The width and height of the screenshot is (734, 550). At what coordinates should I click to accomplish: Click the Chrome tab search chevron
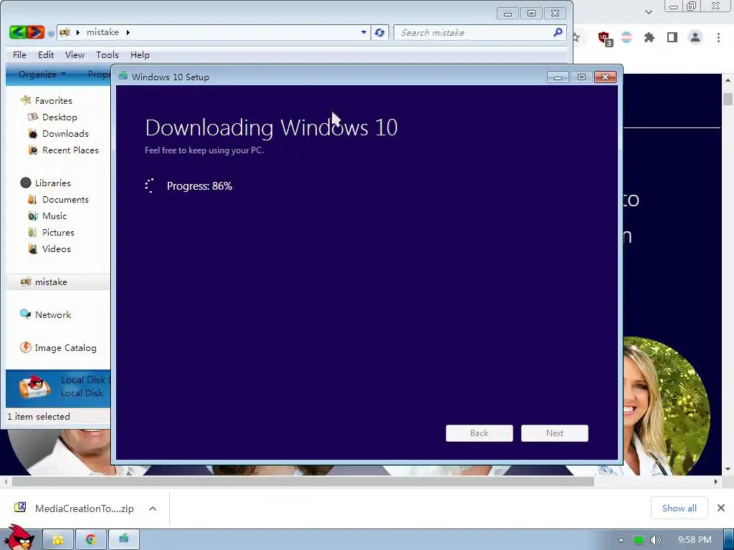point(648,11)
